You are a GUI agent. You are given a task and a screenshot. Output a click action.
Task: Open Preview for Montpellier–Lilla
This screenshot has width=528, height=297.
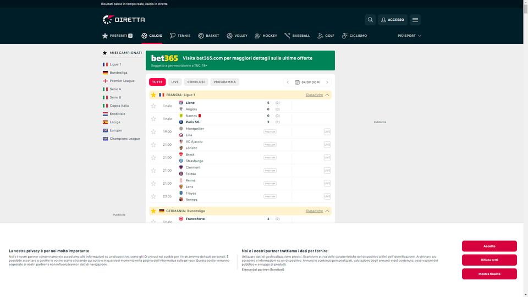point(270,131)
